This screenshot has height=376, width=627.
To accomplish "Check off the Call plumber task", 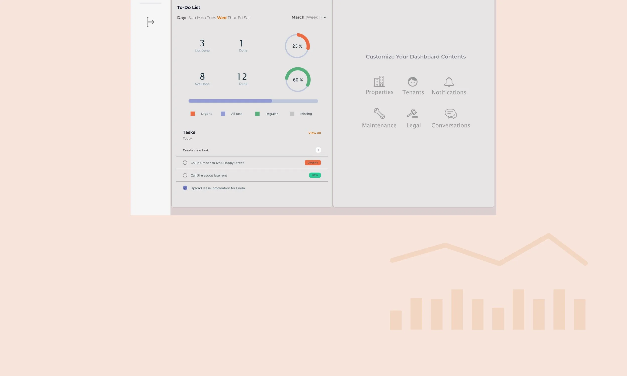I will [185, 162].
